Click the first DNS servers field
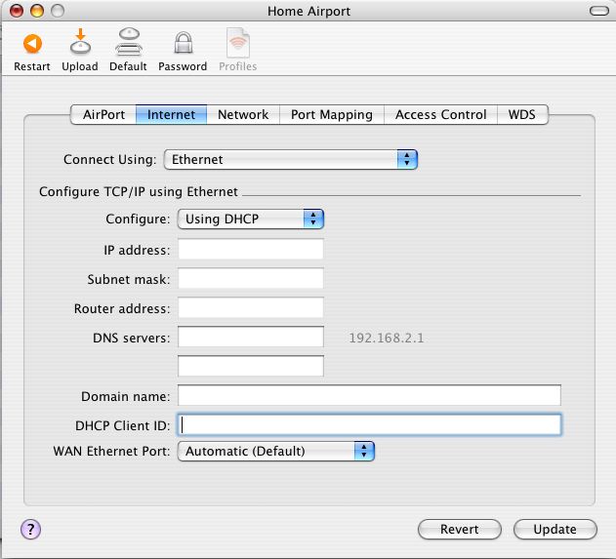Screen dimensions: 616x559 [251, 337]
